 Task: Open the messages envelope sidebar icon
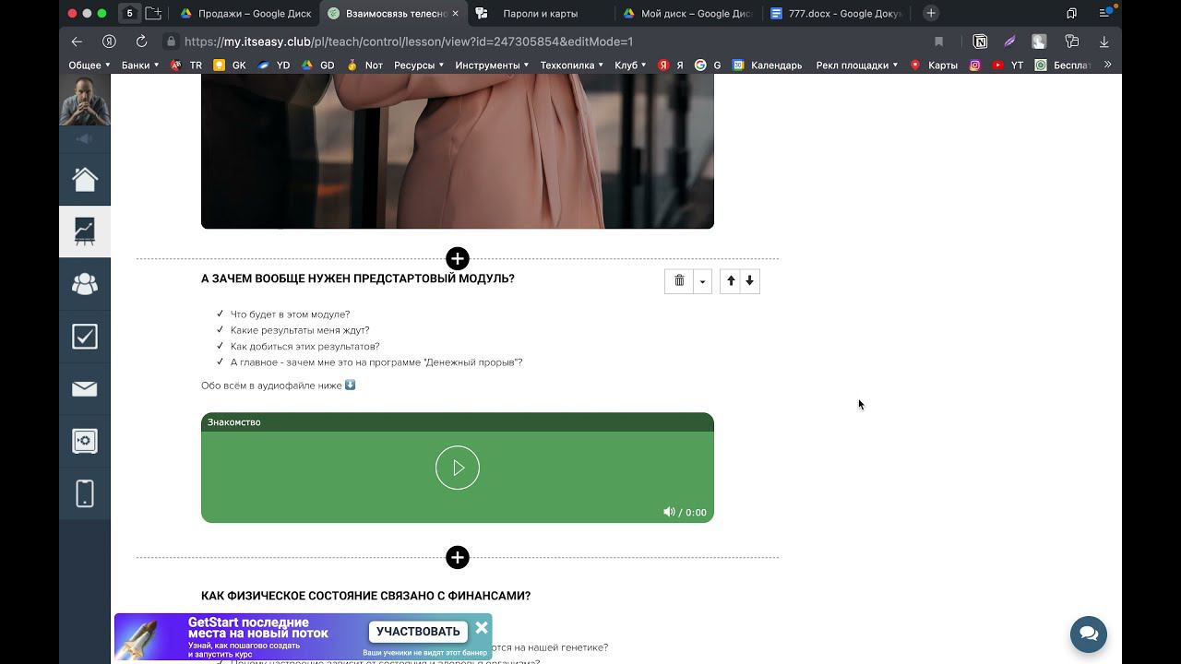pyautogui.click(x=85, y=388)
